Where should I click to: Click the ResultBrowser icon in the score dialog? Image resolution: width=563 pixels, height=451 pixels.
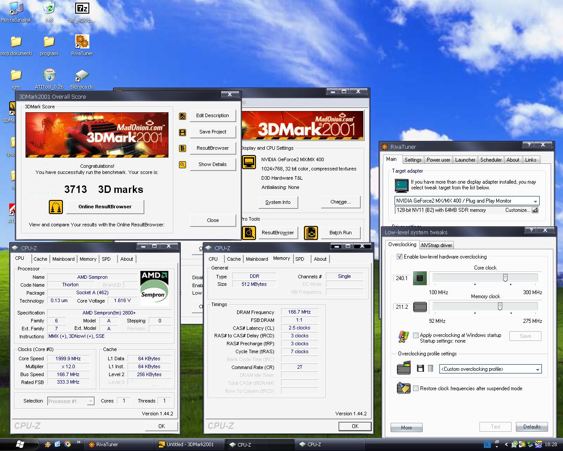pos(183,148)
